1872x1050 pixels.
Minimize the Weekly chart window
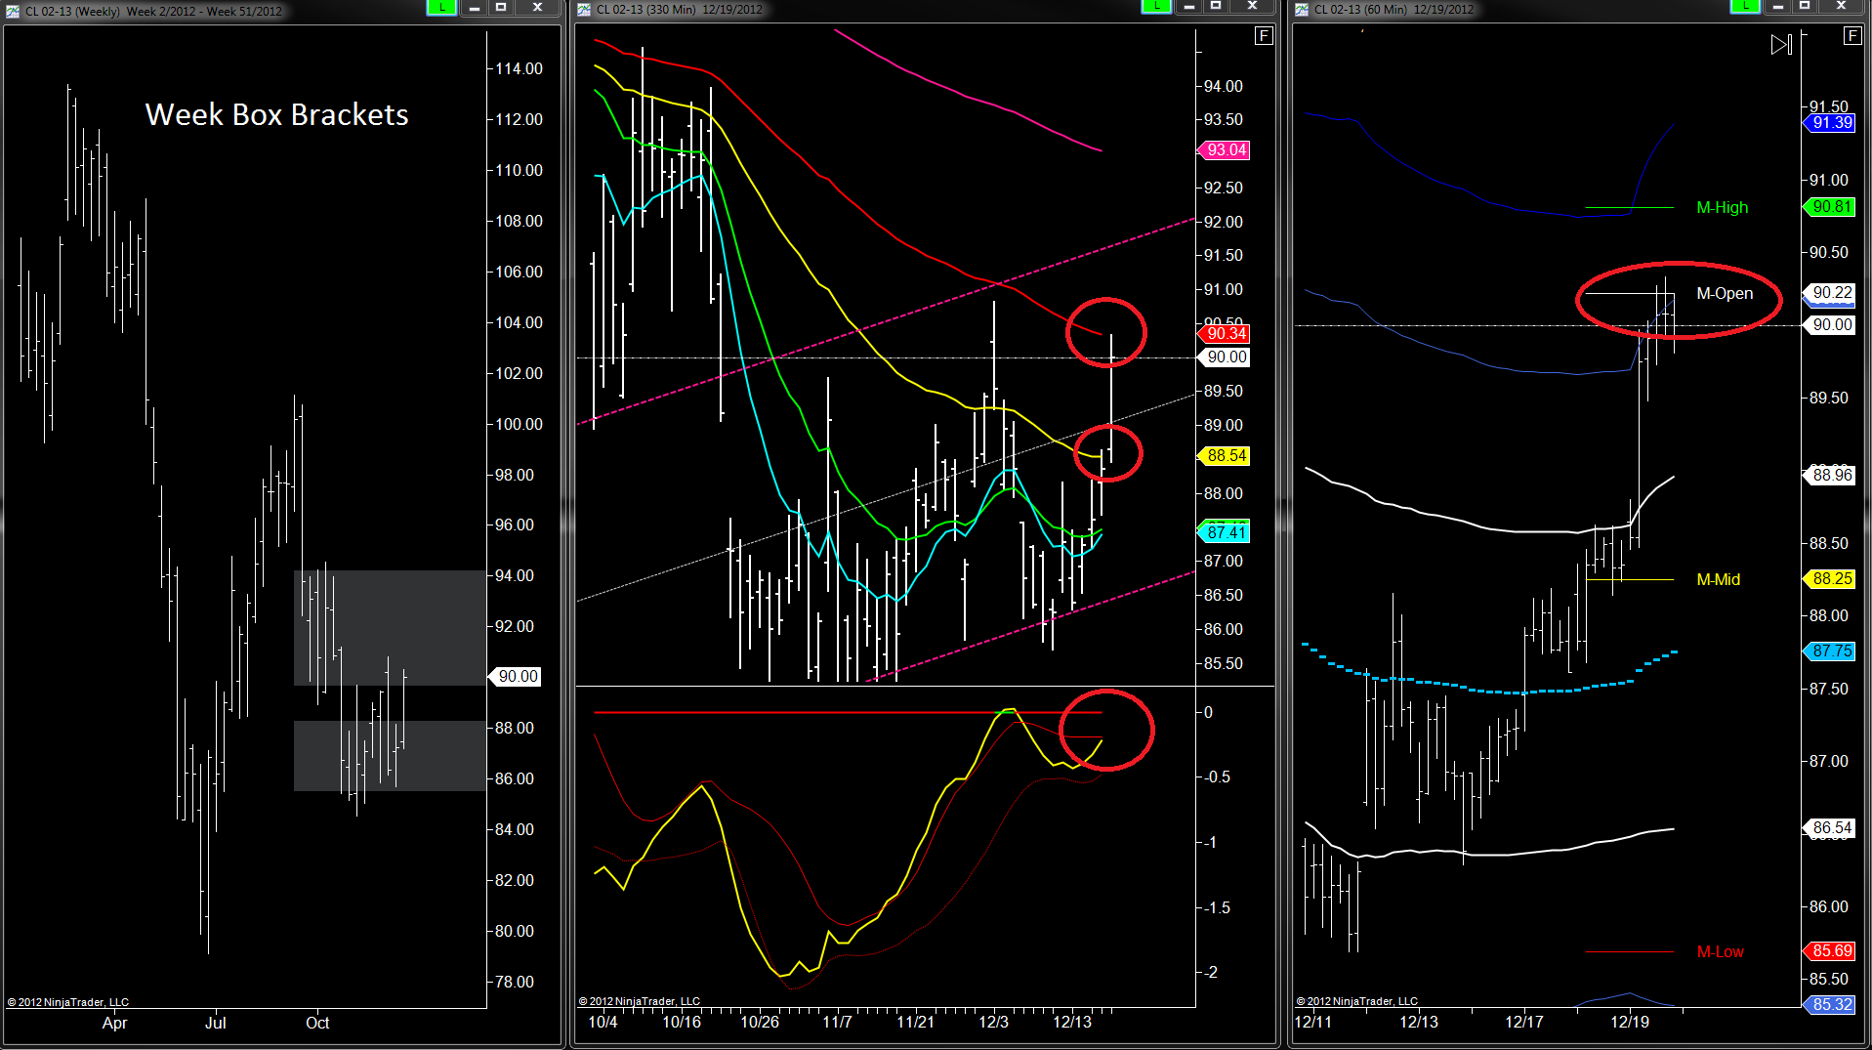tap(474, 7)
